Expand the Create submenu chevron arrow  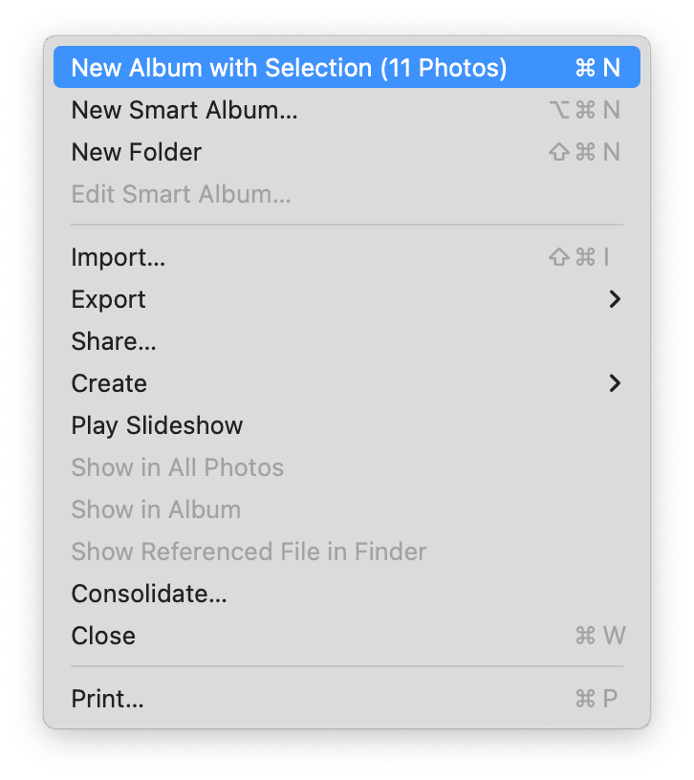pyautogui.click(x=615, y=383)
